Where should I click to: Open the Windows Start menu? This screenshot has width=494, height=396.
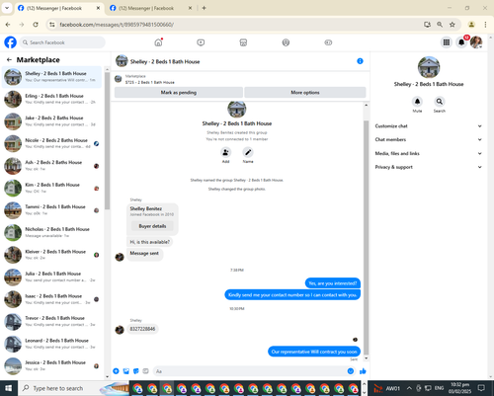8,388
